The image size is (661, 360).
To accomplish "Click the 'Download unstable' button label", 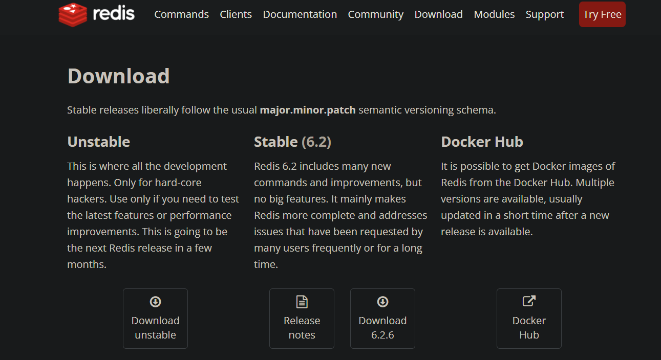I will (156, 328).
